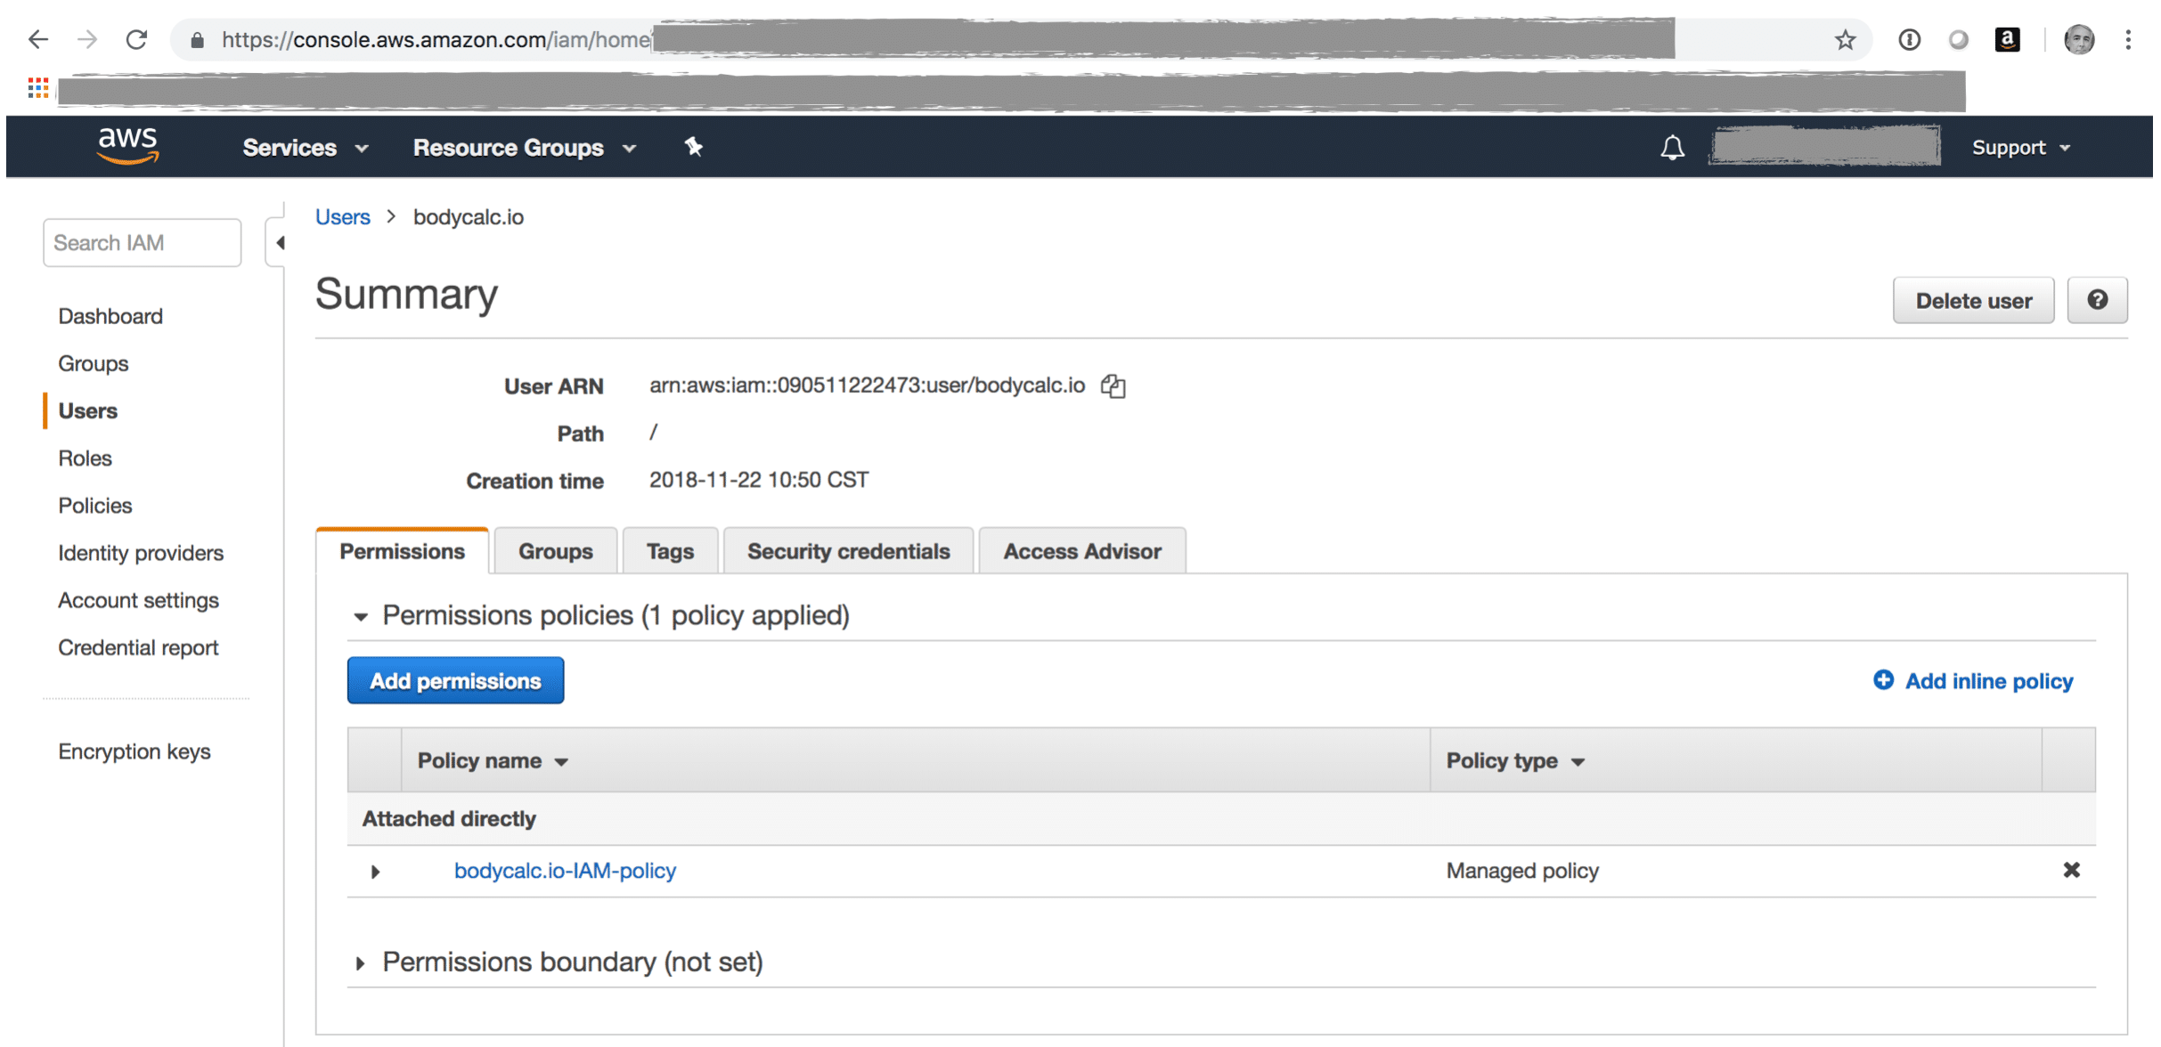This screenshot has width=2161, height=1047.
Task: Open Dashboard in the sidebar
Action: 110,316
